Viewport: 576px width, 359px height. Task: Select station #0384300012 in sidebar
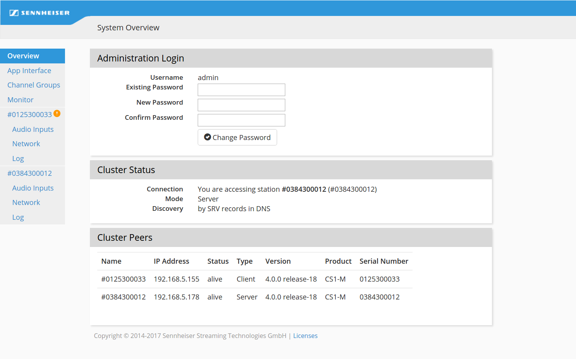[x=29, y=173]
